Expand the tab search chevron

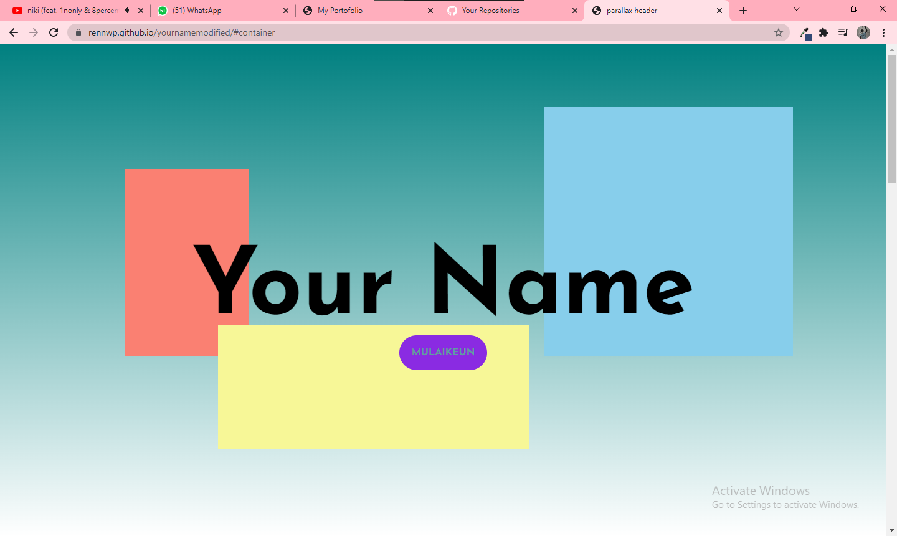tap(797, 9)
